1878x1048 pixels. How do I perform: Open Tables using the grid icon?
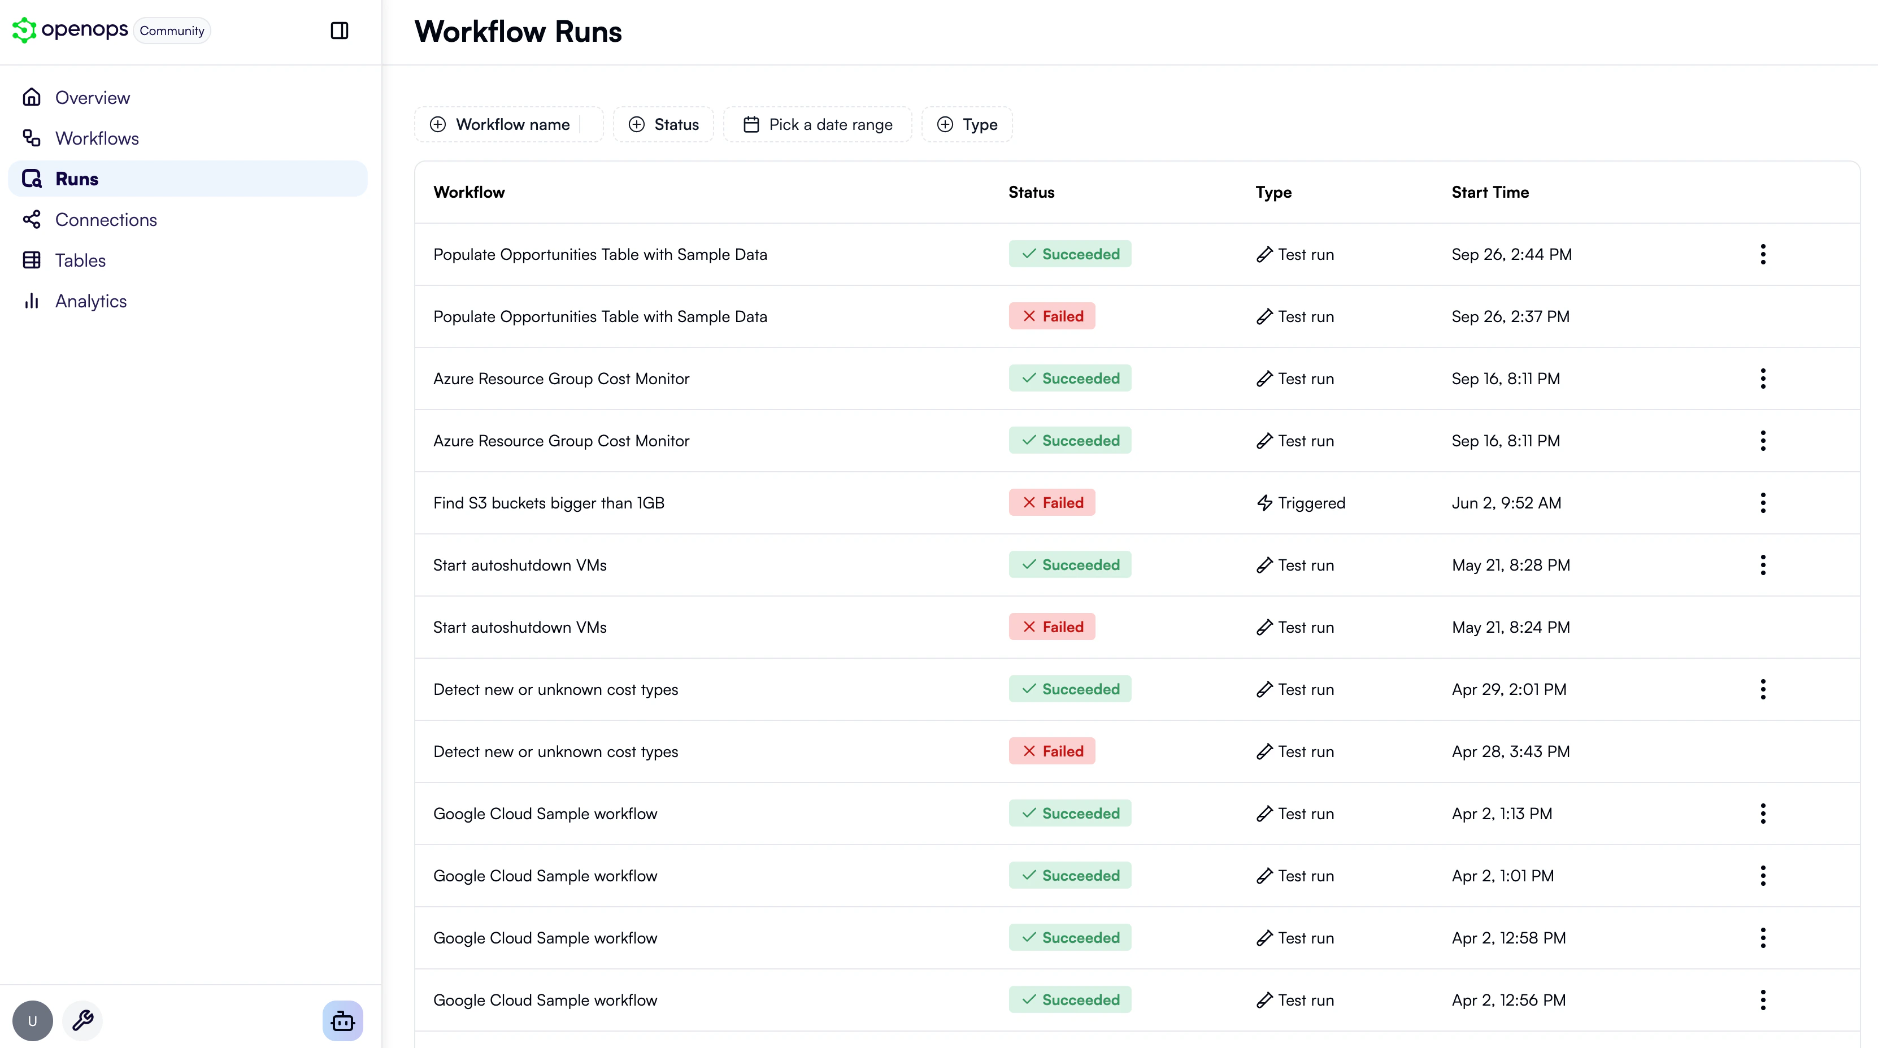(32, 260)
